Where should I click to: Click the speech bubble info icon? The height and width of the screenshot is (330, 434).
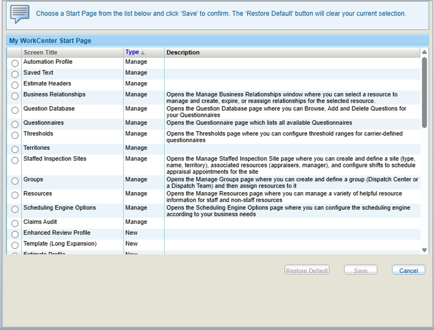tap(20, 14)
